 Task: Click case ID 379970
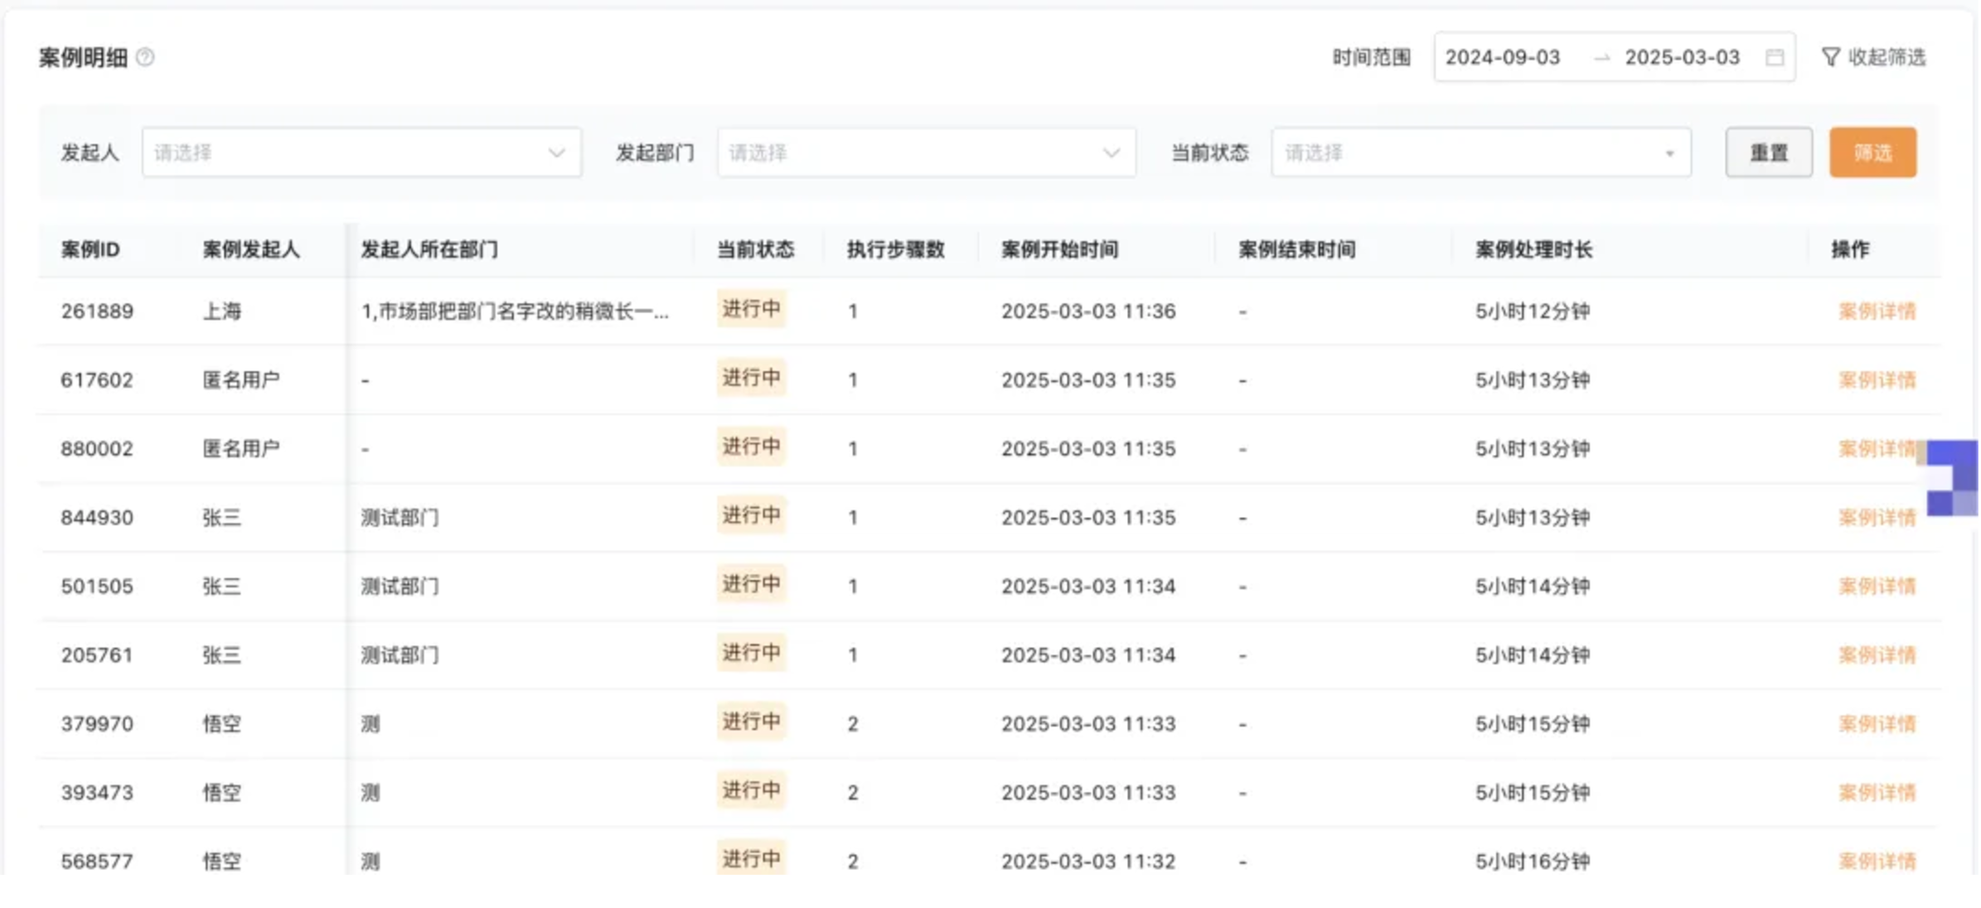(x=97, y=724)
